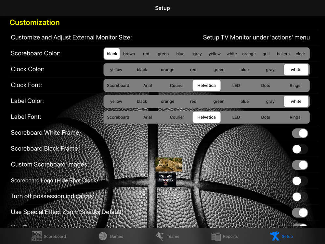The image size is (325, 244).
Task: Set Scoreboard Color to blue
Action: pos(180,54)
